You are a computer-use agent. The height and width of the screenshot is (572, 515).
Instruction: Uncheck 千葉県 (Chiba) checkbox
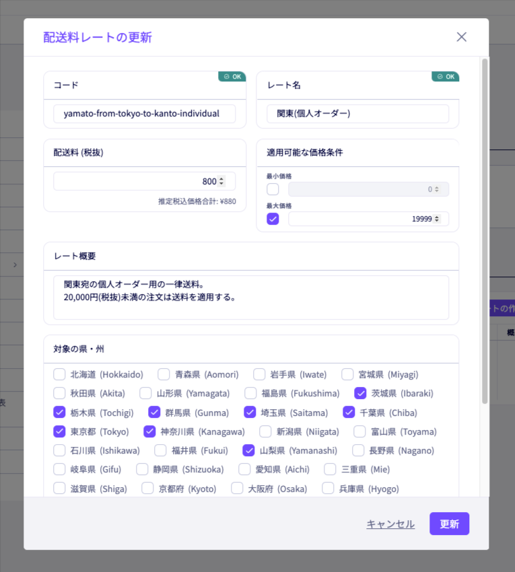click(x=349, y=413)
